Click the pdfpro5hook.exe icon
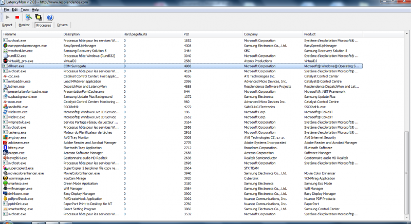 point(5,199)
